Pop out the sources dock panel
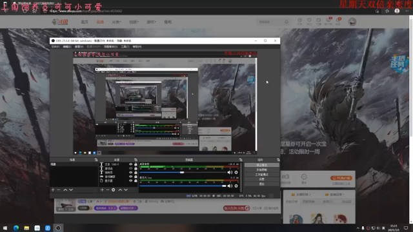Viewport: 413px width, 232px height. click(136, 160)
